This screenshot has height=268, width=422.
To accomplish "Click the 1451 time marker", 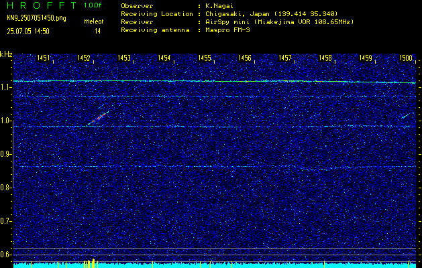I will pos(44,58).
